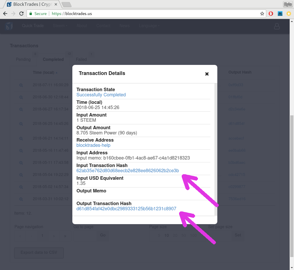Open the News page
The height and width of the screenshot is (270, 294).
pos(124,26)
